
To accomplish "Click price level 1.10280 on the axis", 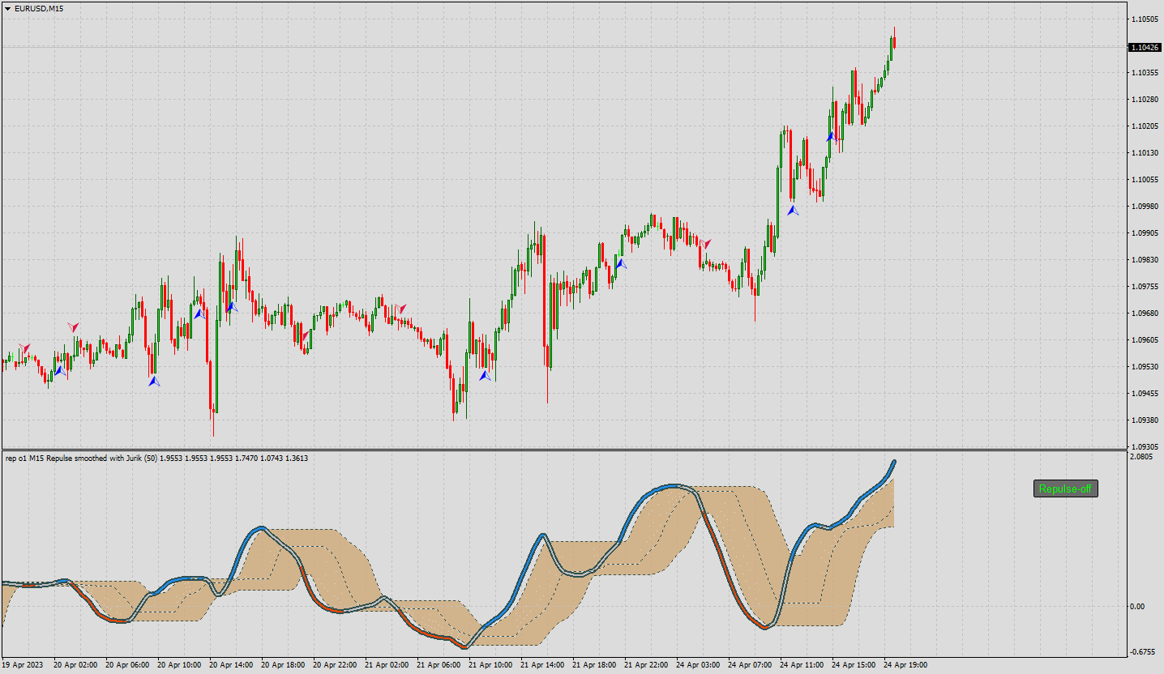I will (x=1145, y=100).
